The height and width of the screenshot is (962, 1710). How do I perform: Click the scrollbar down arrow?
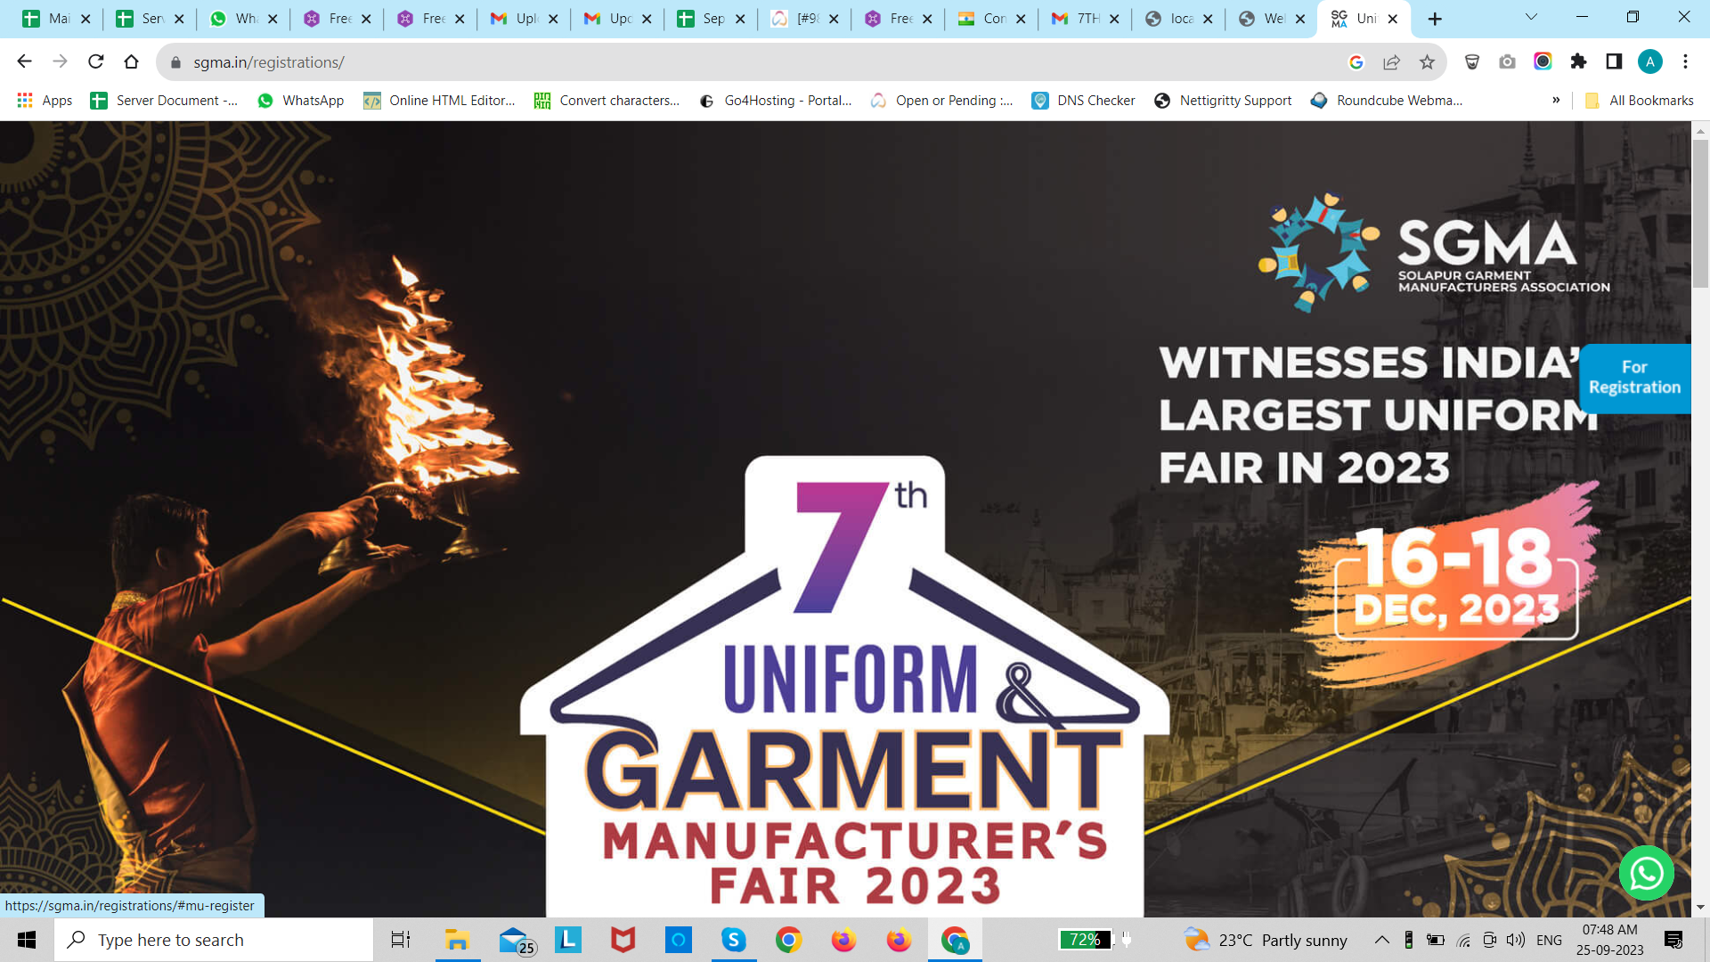click(x=1700, y=908)
